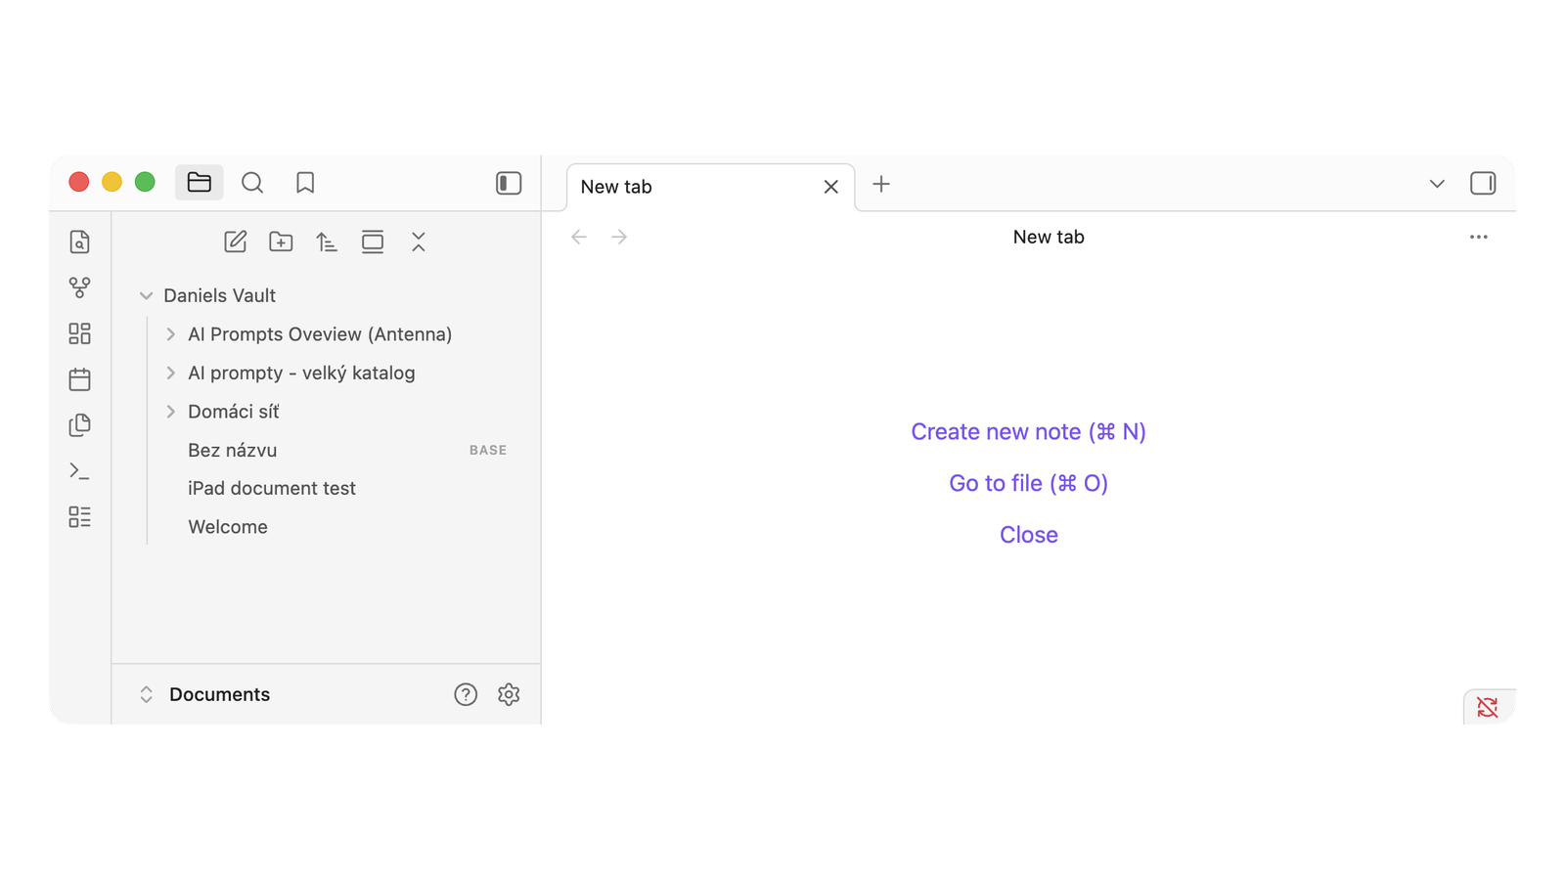Open the Documents vault switcher
Viewport: 1565px width, 880px height.
point(204,694)
